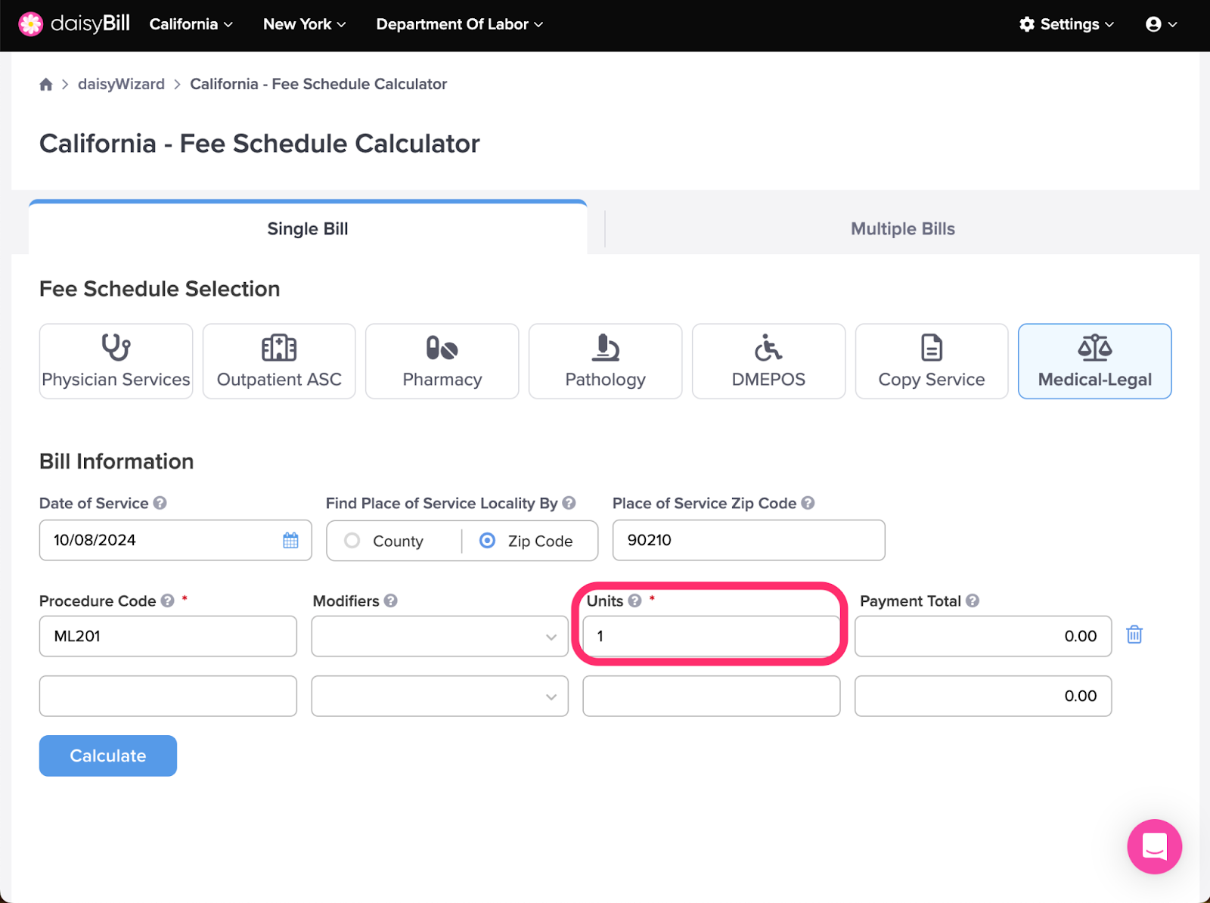Click the Procedure Code field containing ML201
This screenshot has height=903, width=1210.
click(168, 636)
